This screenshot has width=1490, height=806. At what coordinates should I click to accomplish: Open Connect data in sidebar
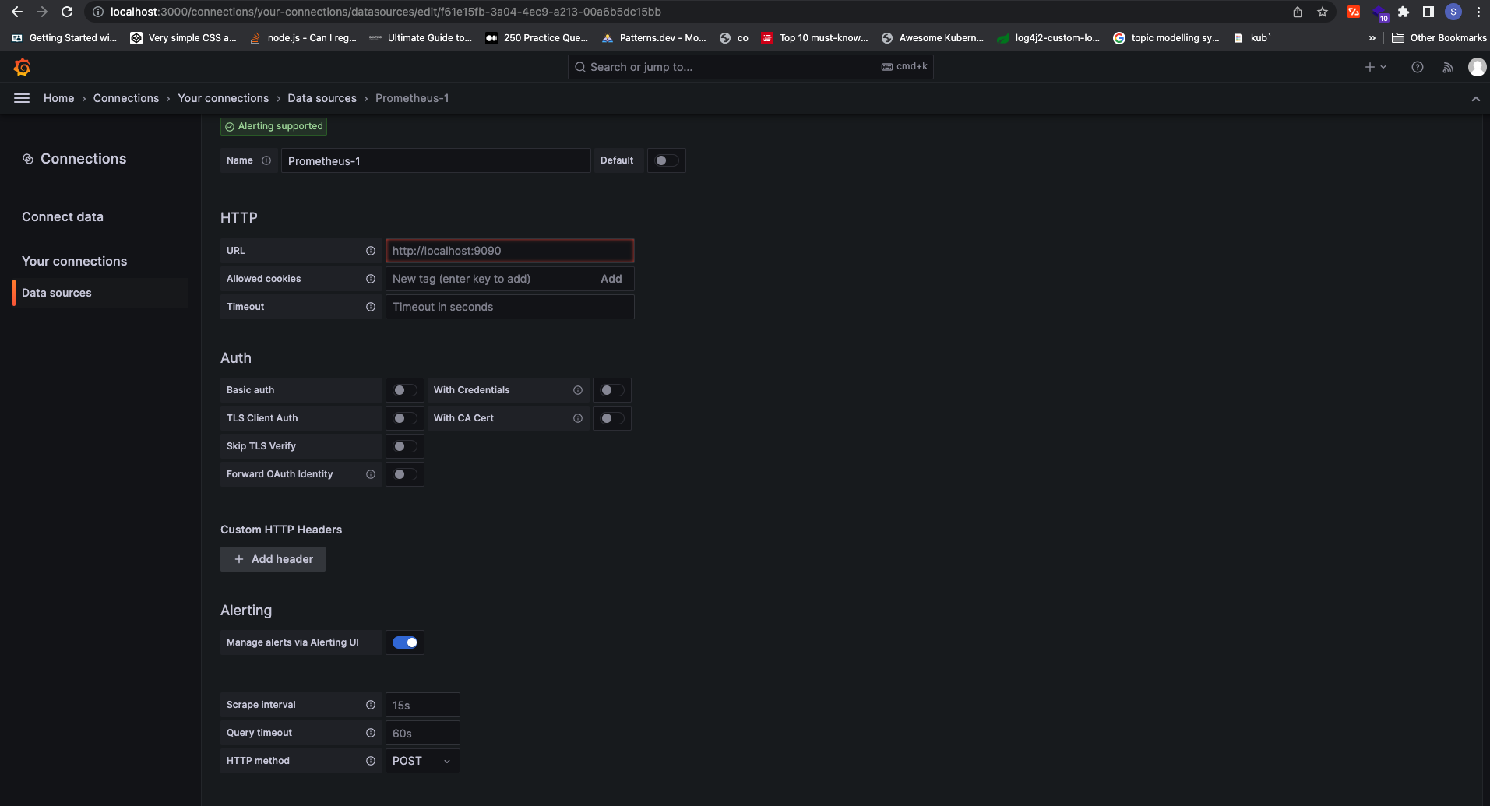[x=62, y=216]
